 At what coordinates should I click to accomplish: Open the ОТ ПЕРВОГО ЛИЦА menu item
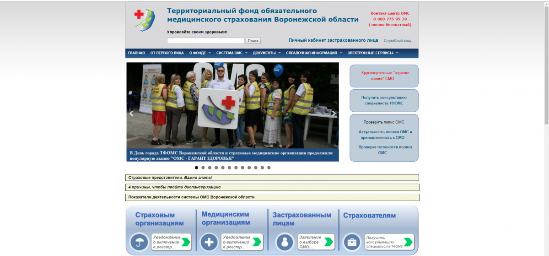[x=167, y=53]
